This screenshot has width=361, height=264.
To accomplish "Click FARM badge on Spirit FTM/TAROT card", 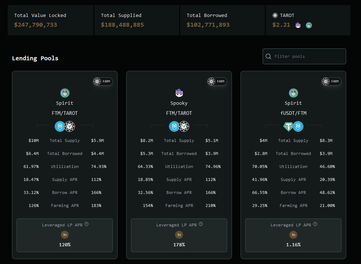I will 103,81.
